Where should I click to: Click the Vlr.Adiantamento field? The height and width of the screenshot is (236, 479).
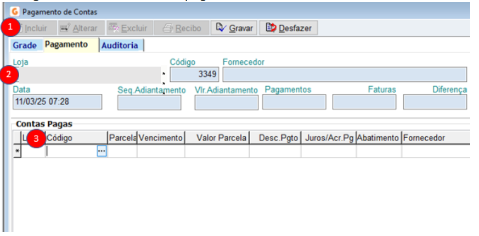pyautogui.click(x=227, y=103)
